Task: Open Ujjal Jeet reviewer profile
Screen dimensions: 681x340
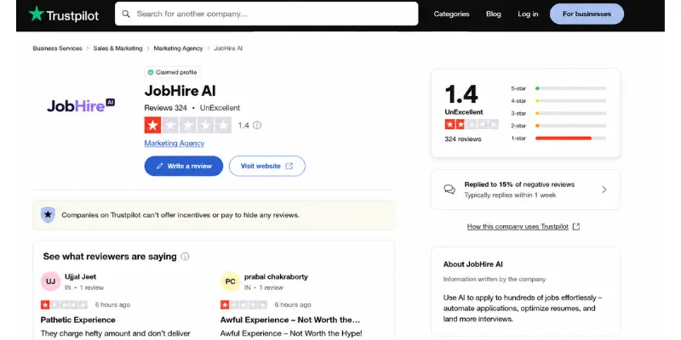Action: click(x=80, y=277)
